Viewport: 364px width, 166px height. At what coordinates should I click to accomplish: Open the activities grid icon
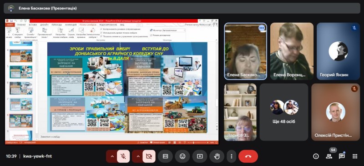click(355, 156)
